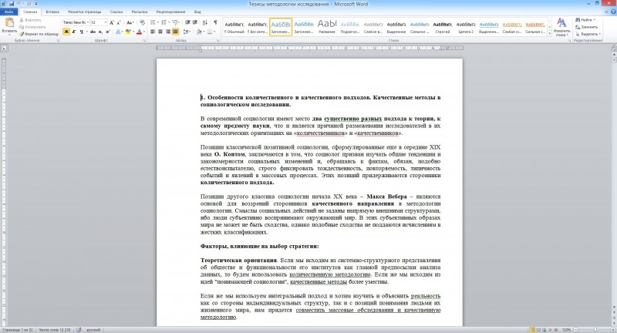Switch to the Вставка tab

point(52,12)
